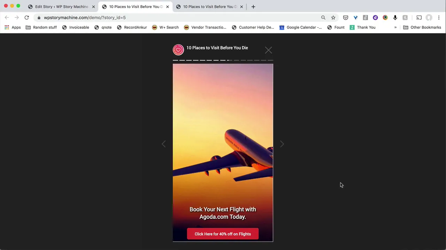Go to the previous story slide arrow
The image size is (446, 250).
tap(164, 144)
